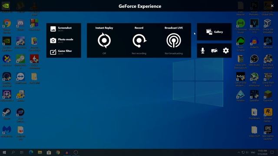Open the Action Center notifications icon
Viewport: 278px width, 156px height.
pyautogui.click(x=272, y=152)
